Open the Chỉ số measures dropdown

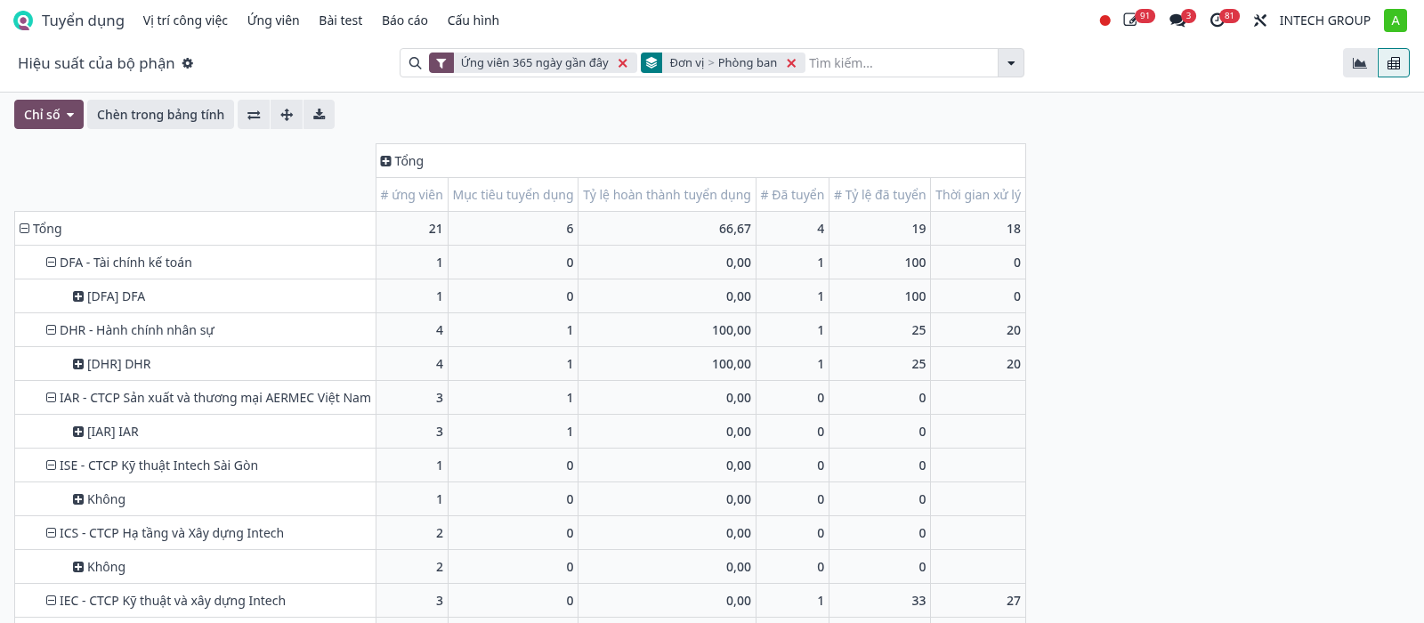(x=49, y=115)
